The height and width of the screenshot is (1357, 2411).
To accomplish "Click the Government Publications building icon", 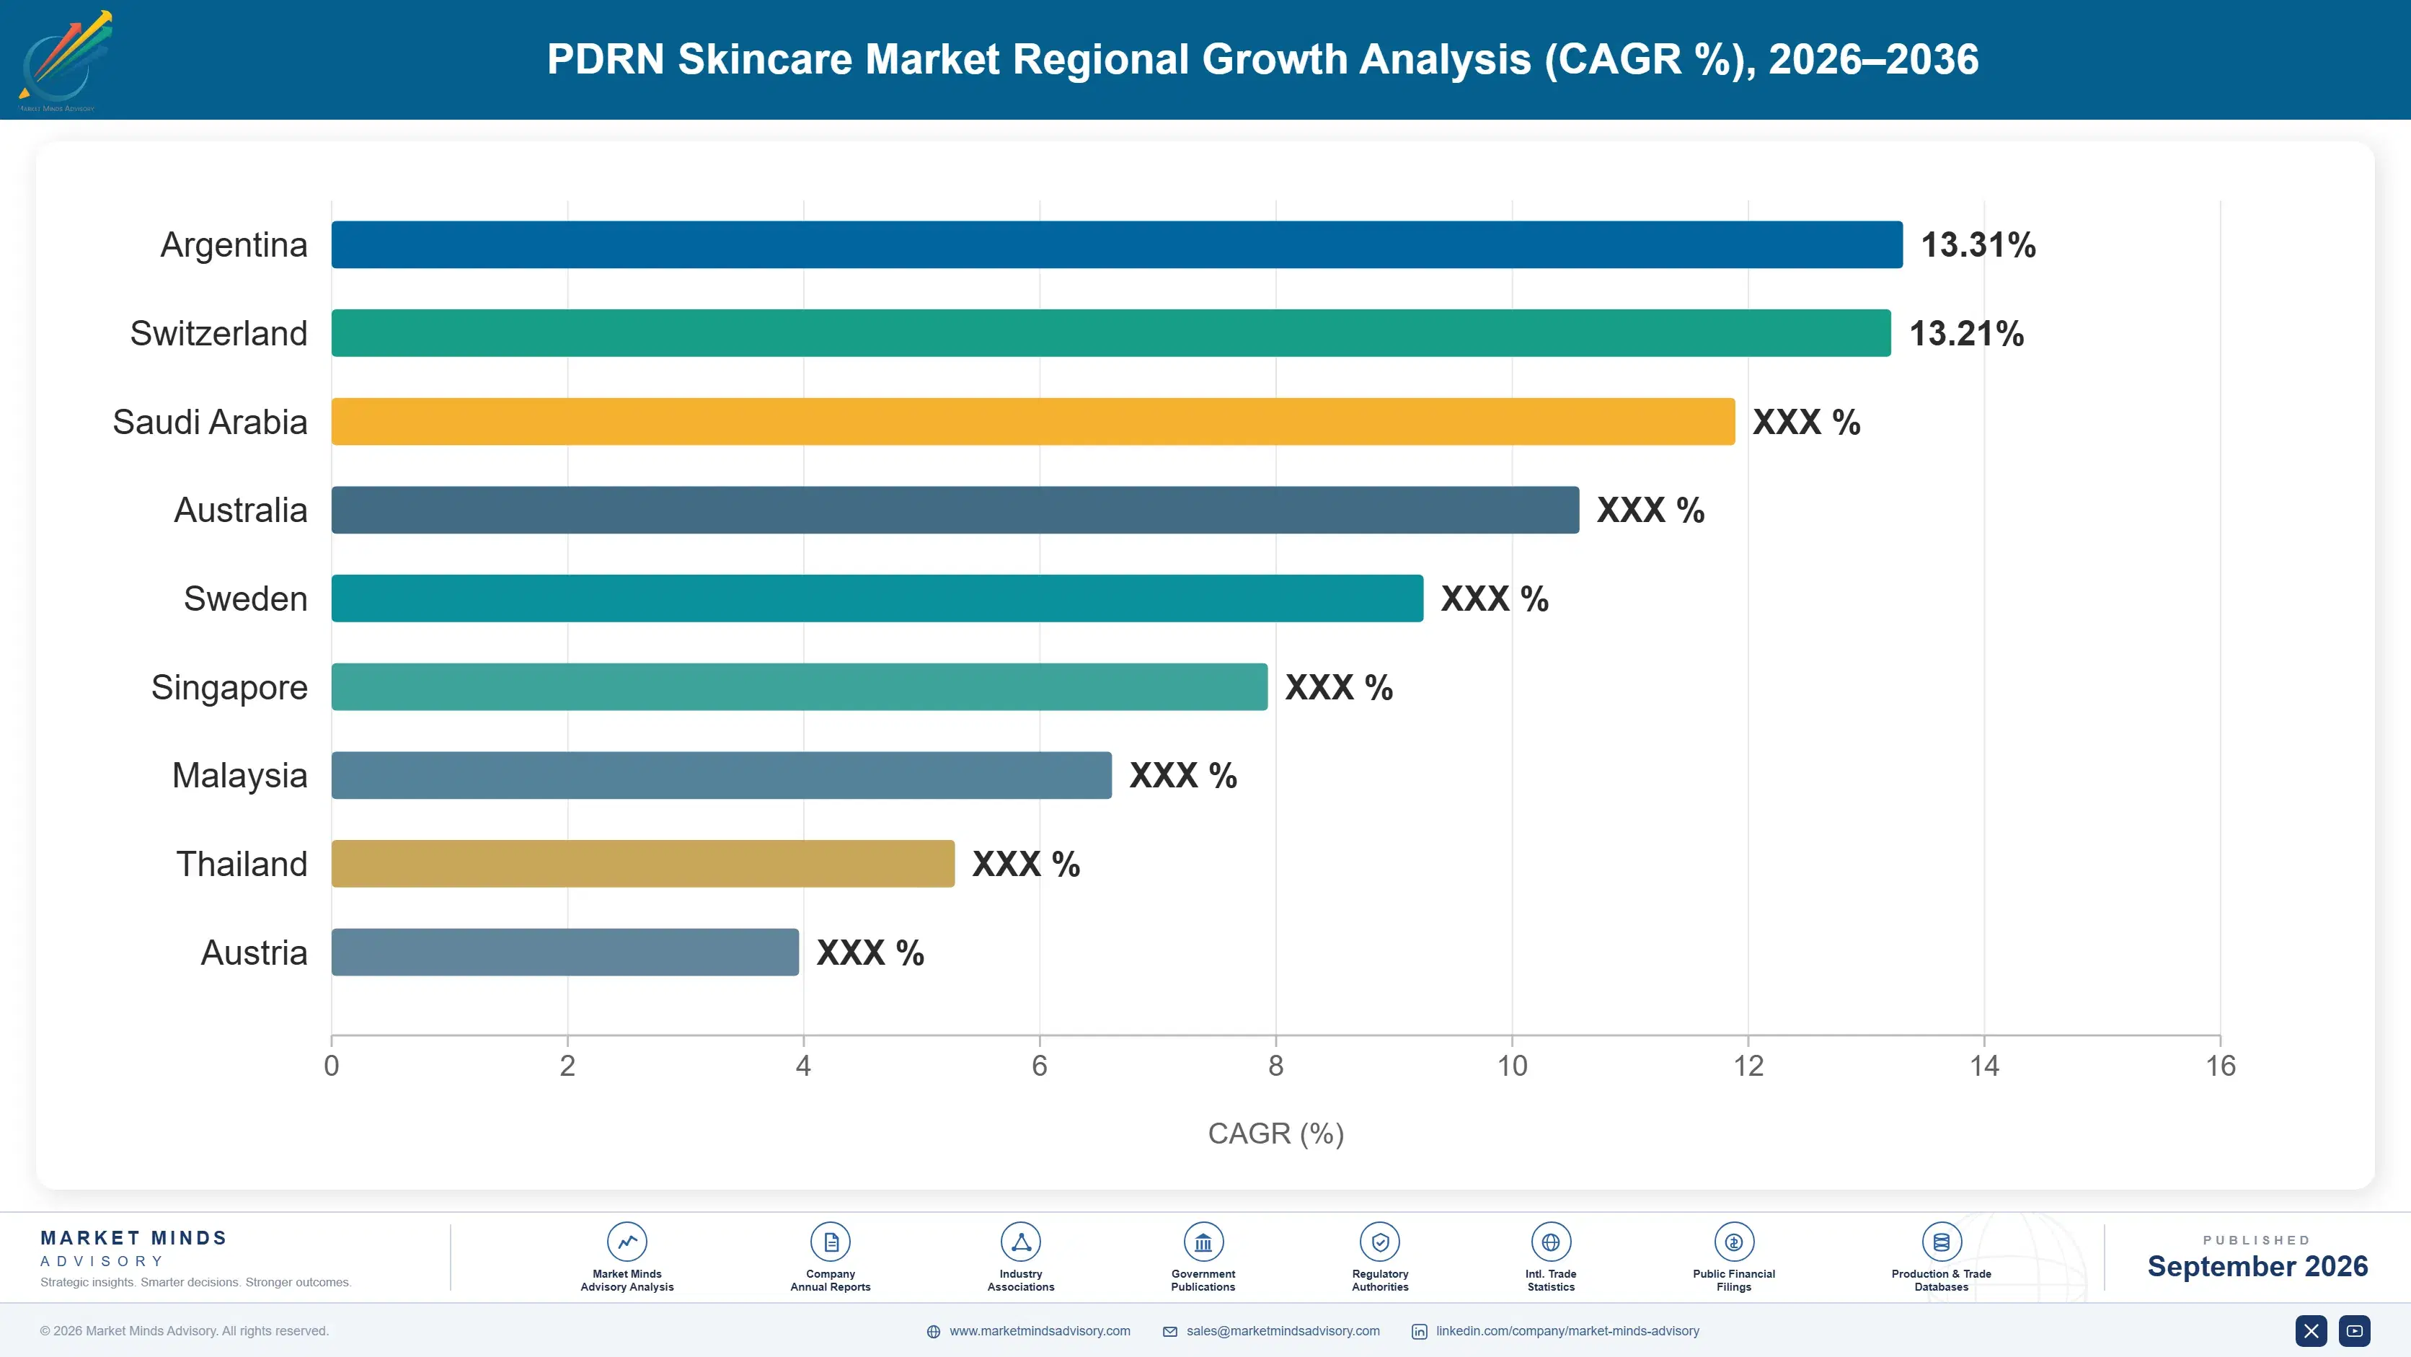I will (x=1203, y=1242).
